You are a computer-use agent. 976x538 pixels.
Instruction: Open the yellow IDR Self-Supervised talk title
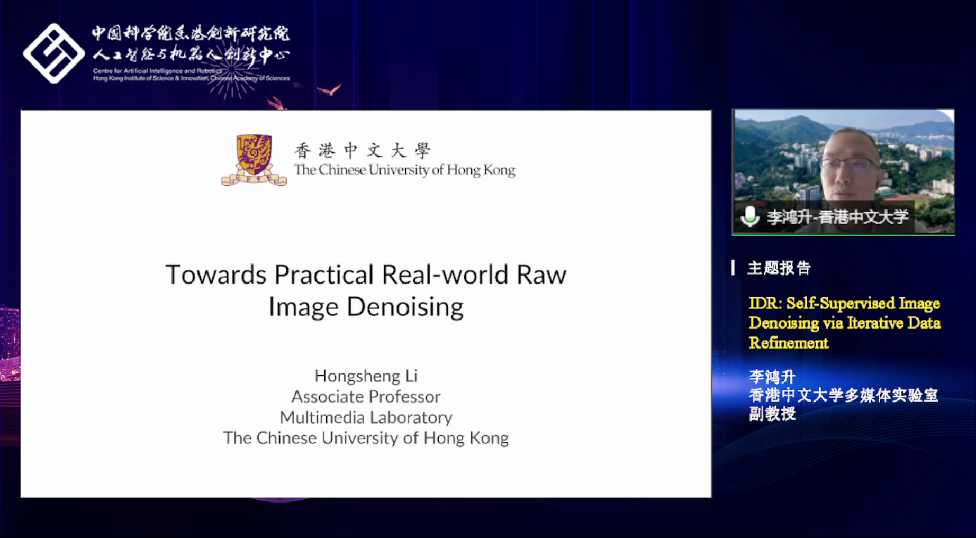(x=844, y=323)
